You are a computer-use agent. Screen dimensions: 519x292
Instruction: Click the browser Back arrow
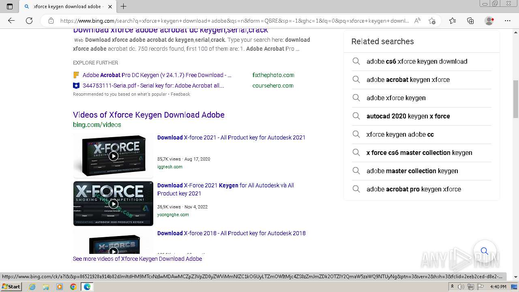11,21
